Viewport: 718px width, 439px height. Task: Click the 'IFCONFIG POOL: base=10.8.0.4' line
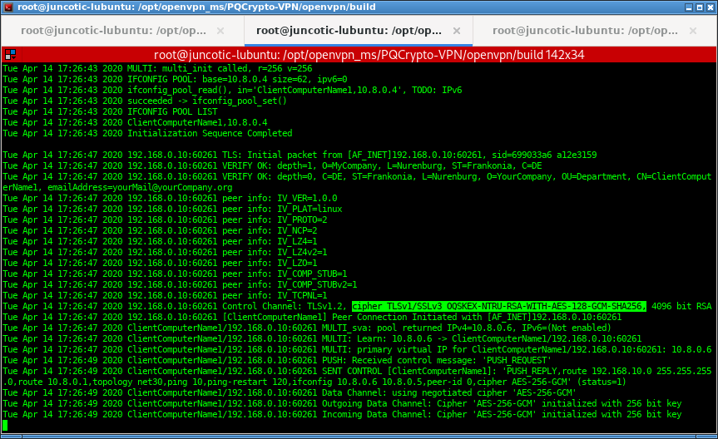175,79
